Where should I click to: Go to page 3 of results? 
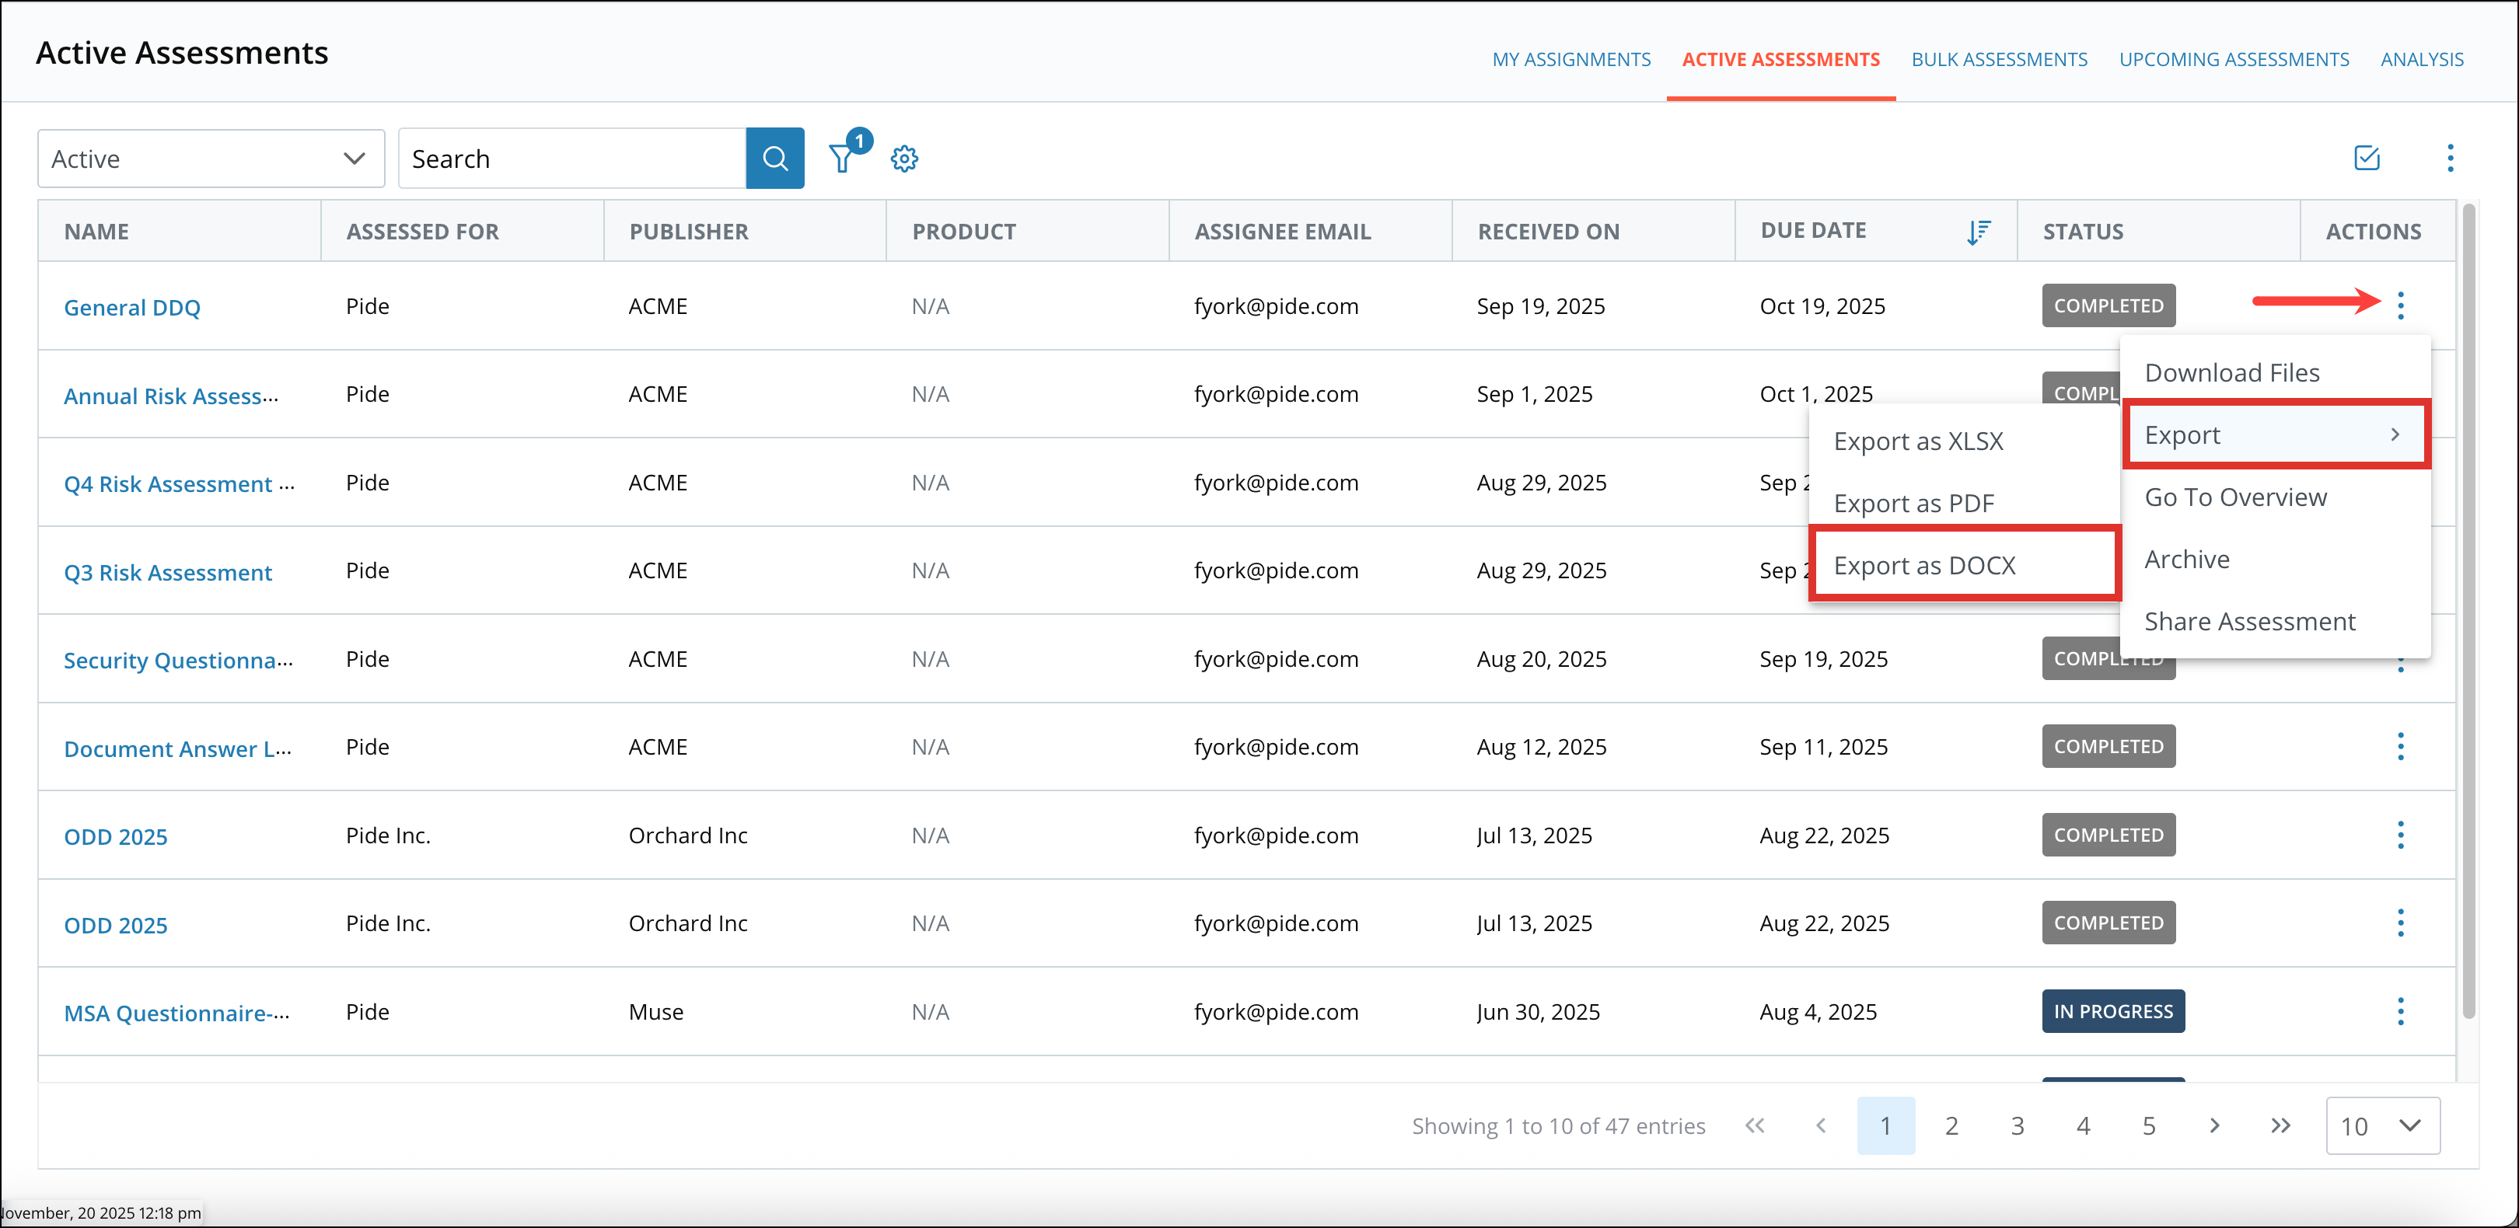point(2018,1125)
